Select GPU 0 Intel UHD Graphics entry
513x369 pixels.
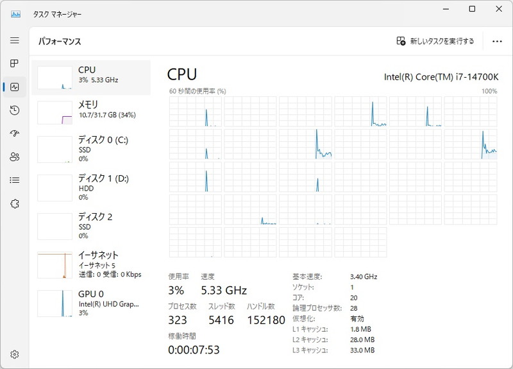click(91, 303)
